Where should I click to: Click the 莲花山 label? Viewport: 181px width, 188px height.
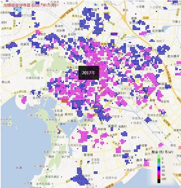51,70
